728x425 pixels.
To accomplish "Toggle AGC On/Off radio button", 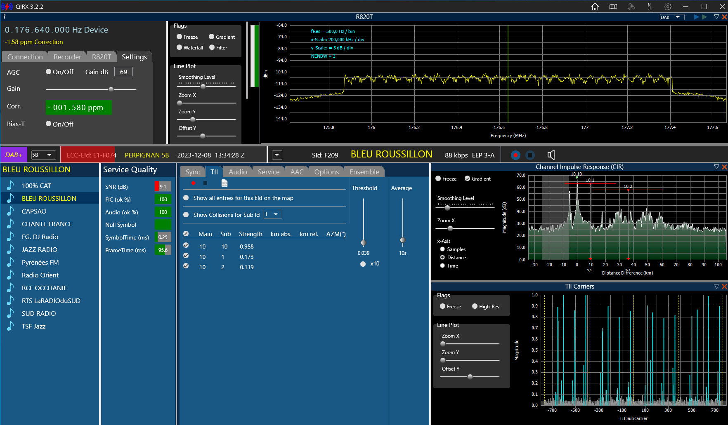I will pyautogui.click(x=49, y=72).
